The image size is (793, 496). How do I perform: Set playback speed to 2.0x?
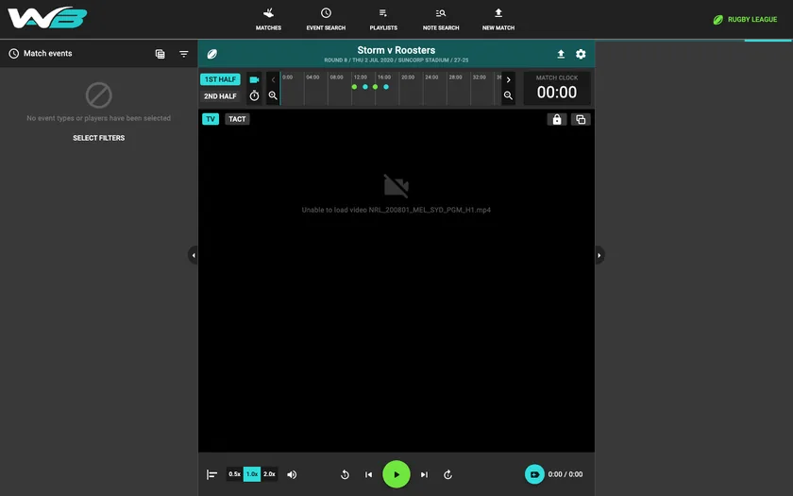click(x=269, y=474)
